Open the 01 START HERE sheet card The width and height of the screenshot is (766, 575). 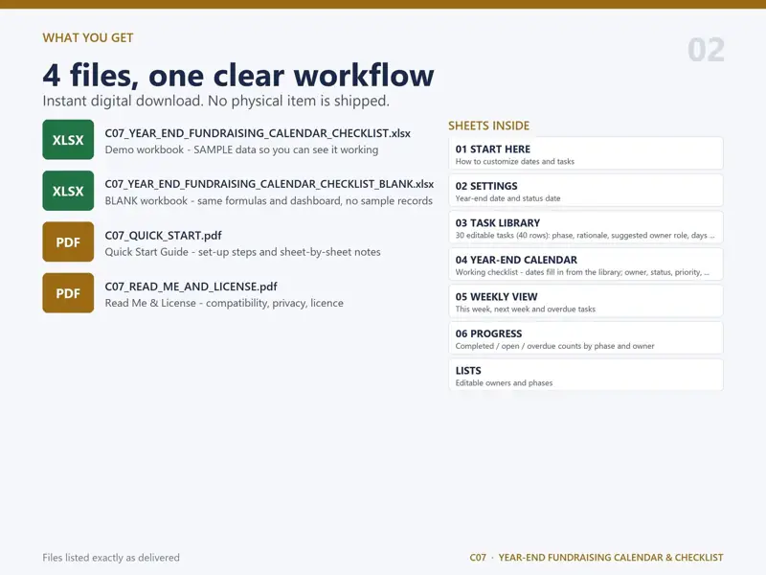(x=586, y=153)
